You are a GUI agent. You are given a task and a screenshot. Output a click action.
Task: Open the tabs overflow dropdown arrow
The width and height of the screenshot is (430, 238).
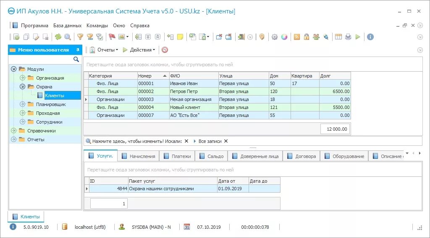coord(407,153)
